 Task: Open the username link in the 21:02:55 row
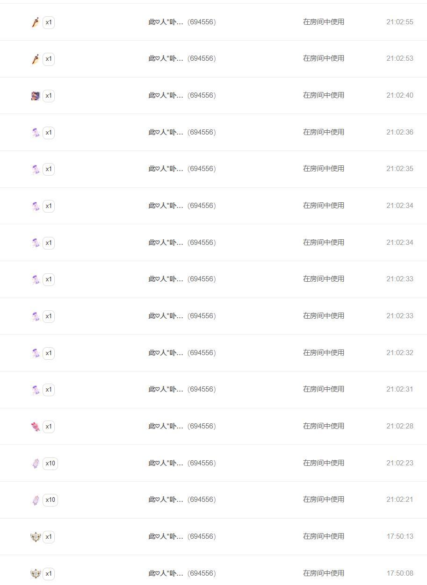[x=166, y=22]
